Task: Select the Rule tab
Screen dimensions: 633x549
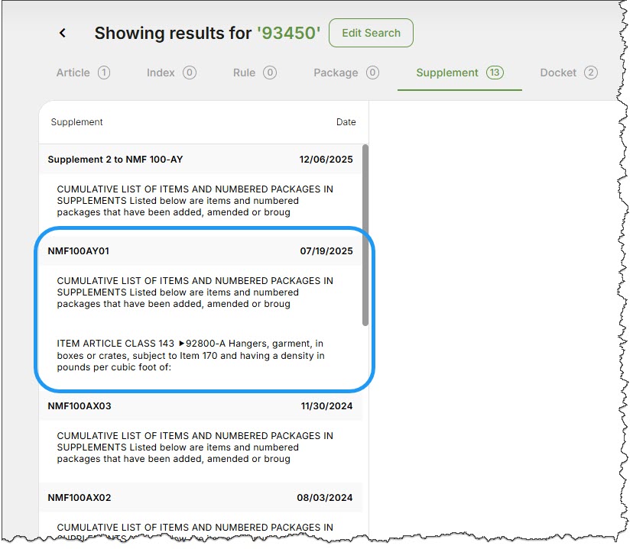Action: (x=244, y=73)
